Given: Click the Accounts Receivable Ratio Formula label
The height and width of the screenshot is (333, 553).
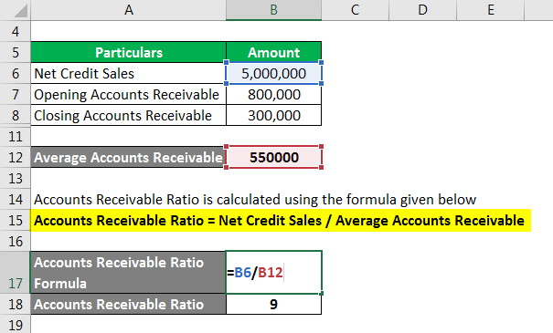Looking at the screenshot, I should pyautogui.click(x=128, y=273).
